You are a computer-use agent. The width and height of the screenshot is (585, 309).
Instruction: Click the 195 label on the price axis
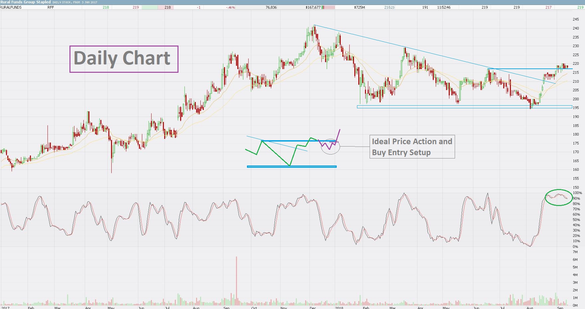pos(576,108)
